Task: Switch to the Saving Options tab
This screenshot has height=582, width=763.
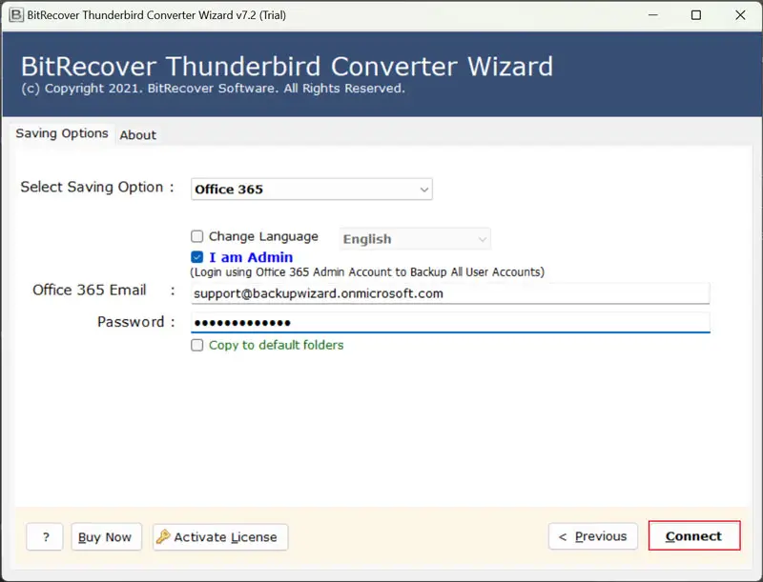Action: tap(62, 134)
